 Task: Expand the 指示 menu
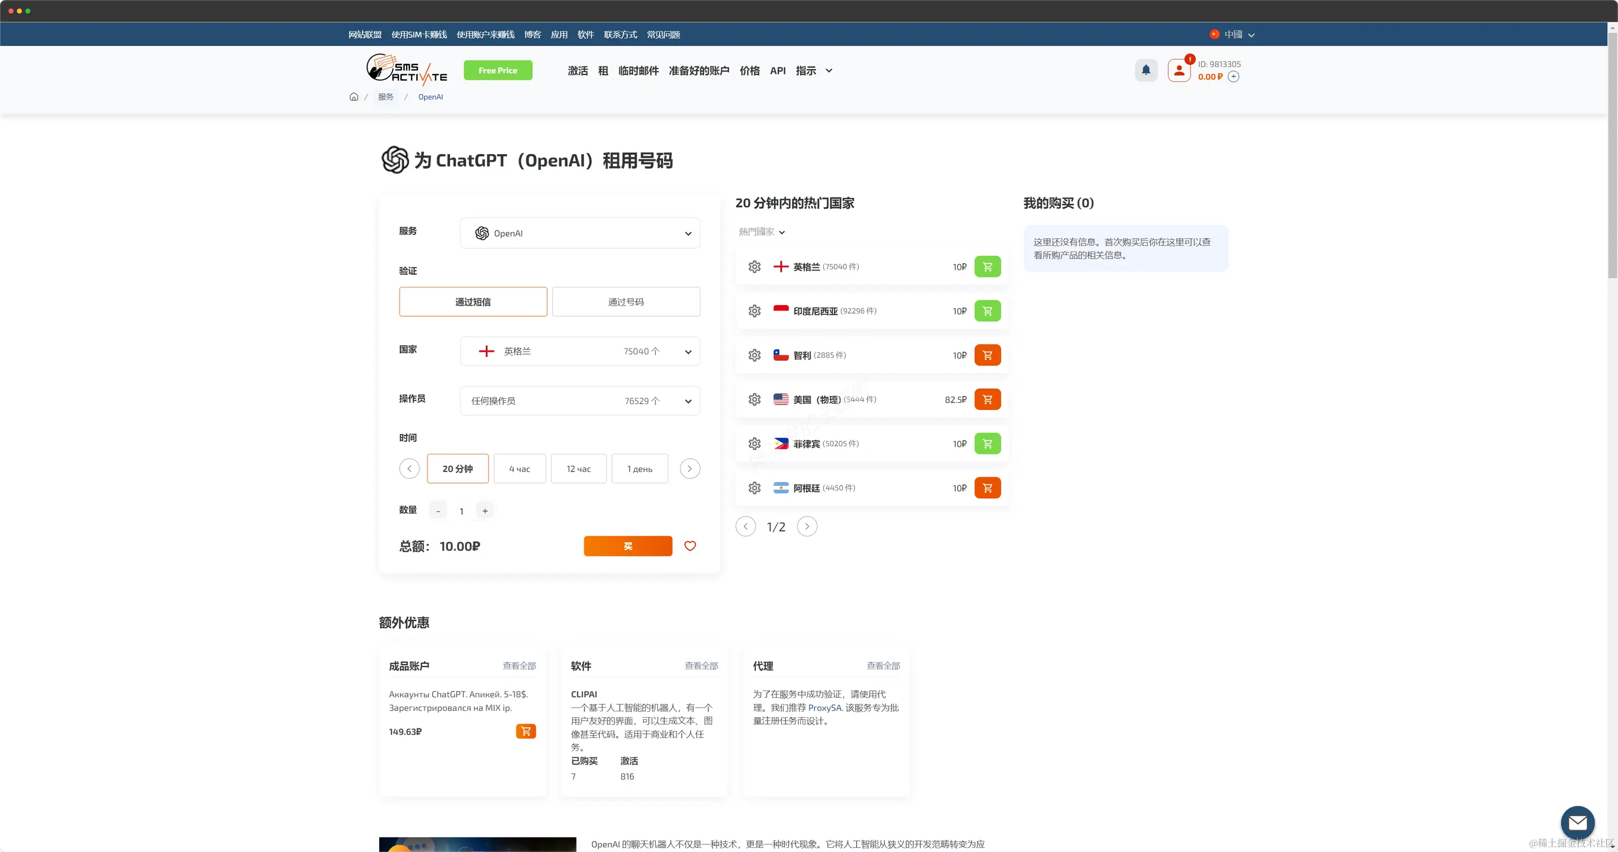point(814,70)
